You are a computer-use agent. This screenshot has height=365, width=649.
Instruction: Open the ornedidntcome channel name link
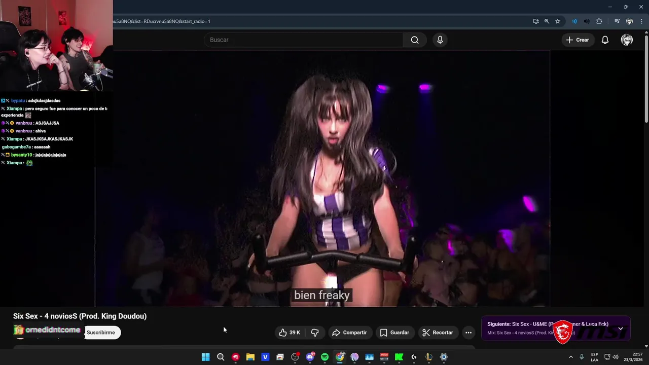click(x=53, y=330)
